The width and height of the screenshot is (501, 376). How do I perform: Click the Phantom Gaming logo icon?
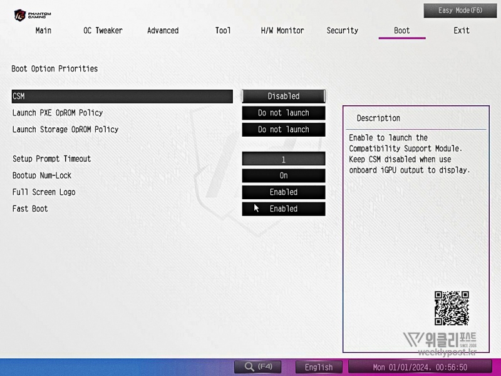[21, 14]
